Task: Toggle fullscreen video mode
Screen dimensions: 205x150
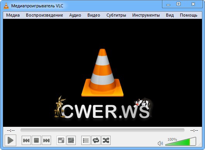Action: pyautogui.click(x=61, y=140)
